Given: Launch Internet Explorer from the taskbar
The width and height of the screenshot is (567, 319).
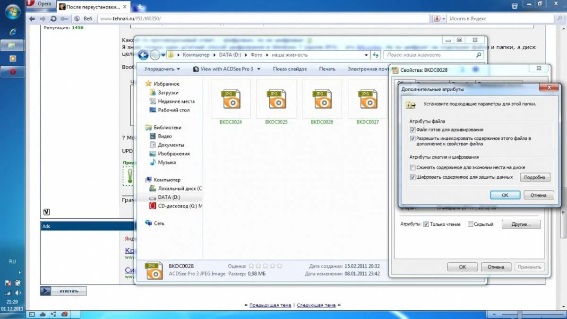Looking at the screenshot, I should pyautogui.click(x=12, y=32).
